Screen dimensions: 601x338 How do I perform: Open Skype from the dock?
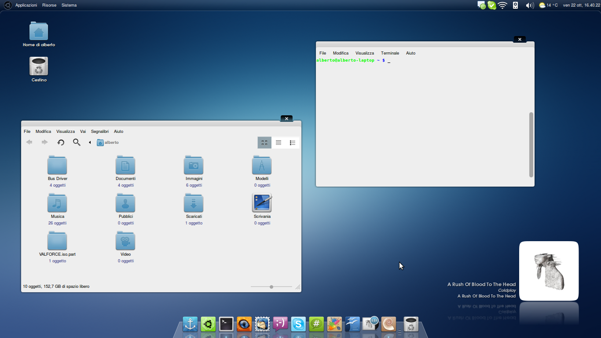coord(298,324)
